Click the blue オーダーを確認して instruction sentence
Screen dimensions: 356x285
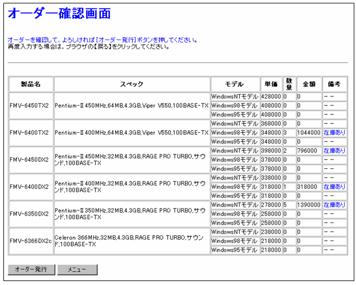coord(102,40)
